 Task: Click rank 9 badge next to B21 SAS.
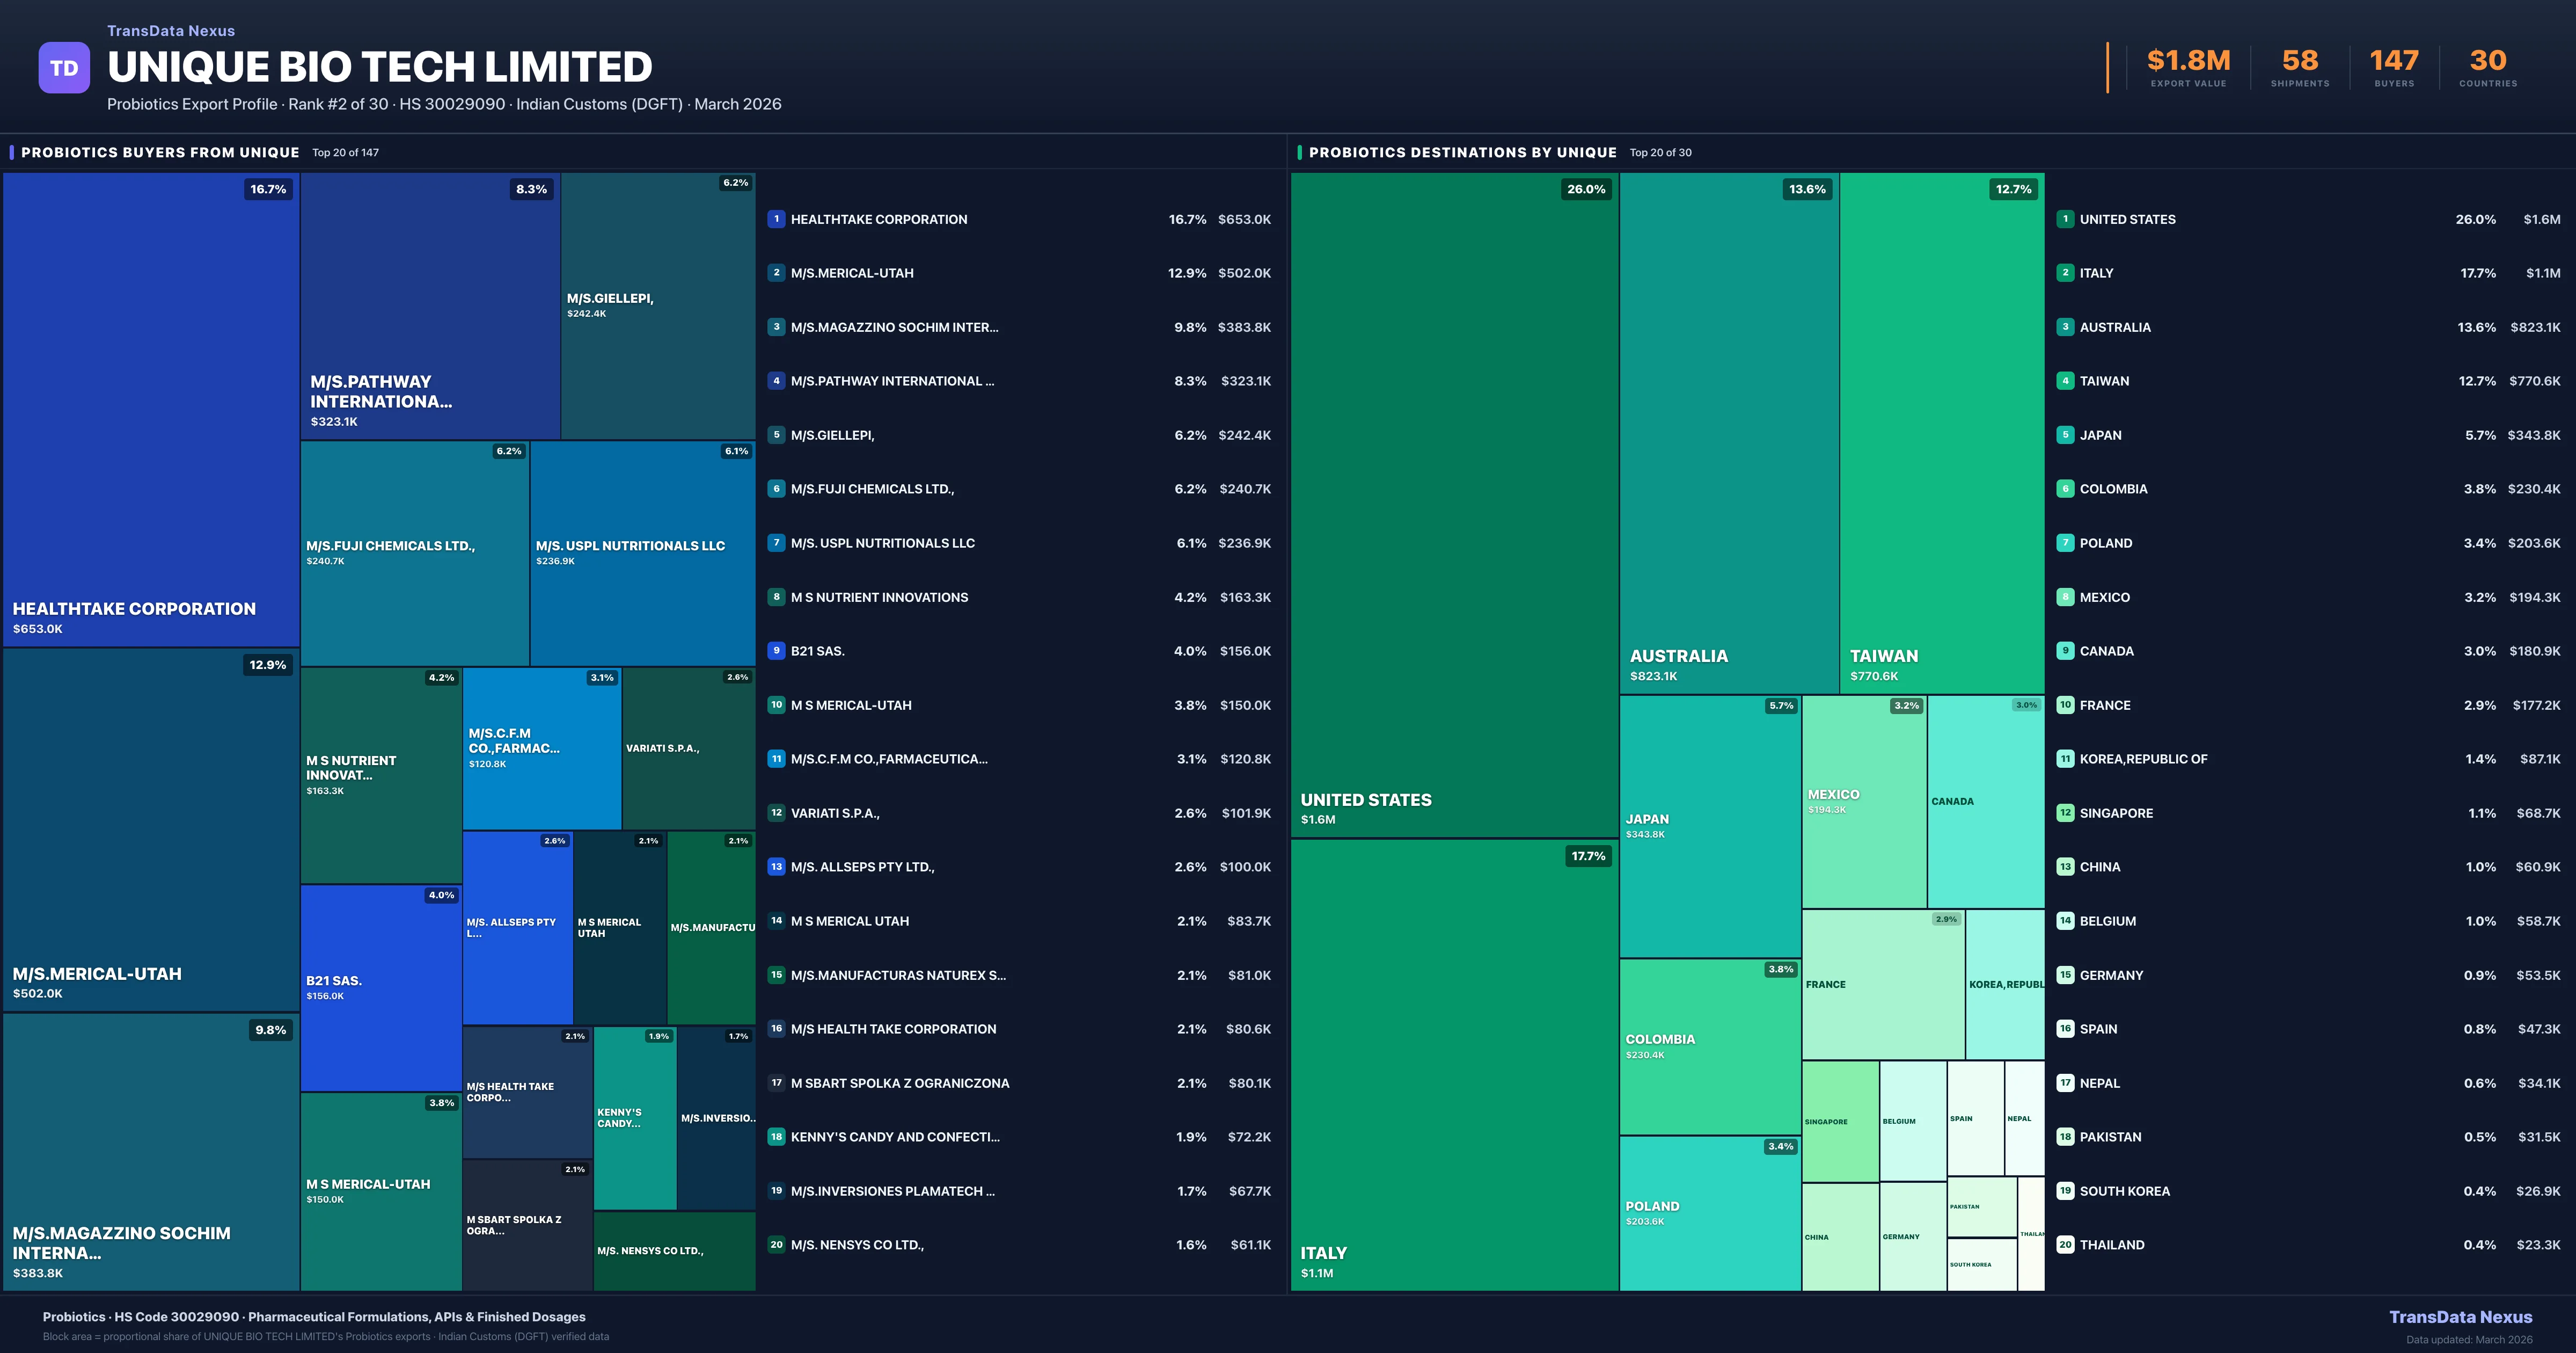[776, 651]
